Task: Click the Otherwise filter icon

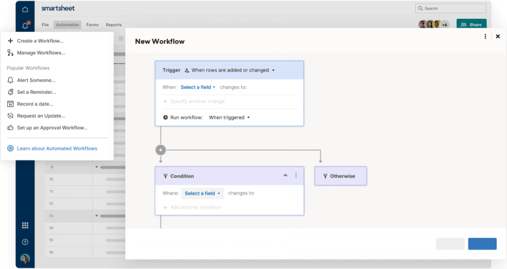Action: 325,177
